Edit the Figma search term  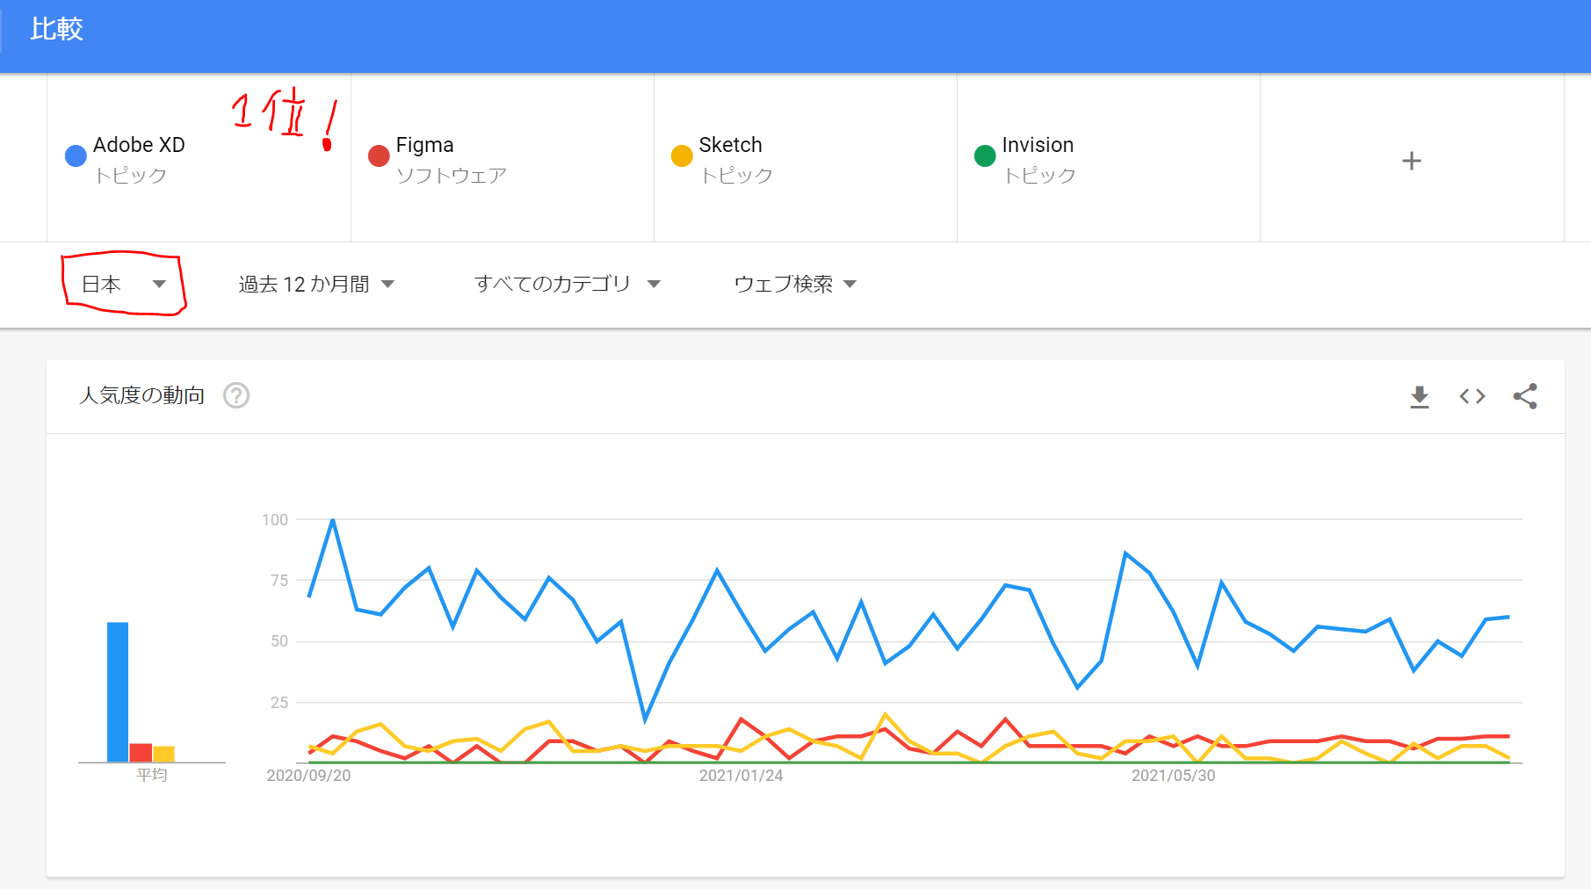coord(424,145)
